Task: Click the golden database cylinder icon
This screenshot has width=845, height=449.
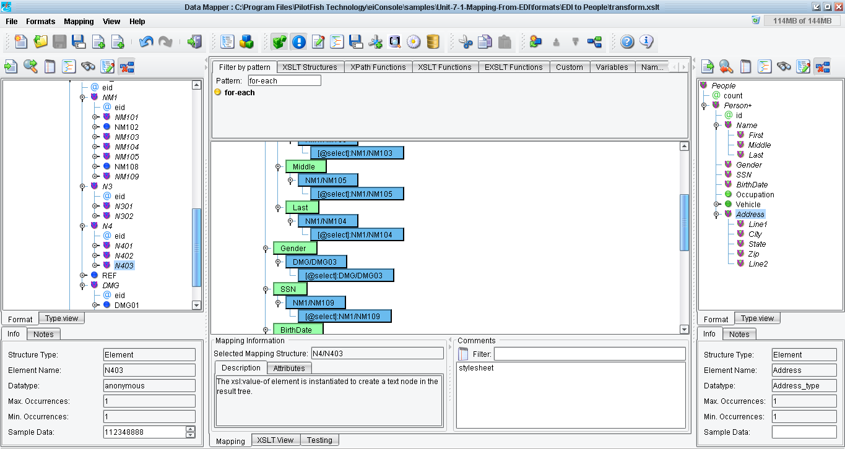Action: pos(433,41)
